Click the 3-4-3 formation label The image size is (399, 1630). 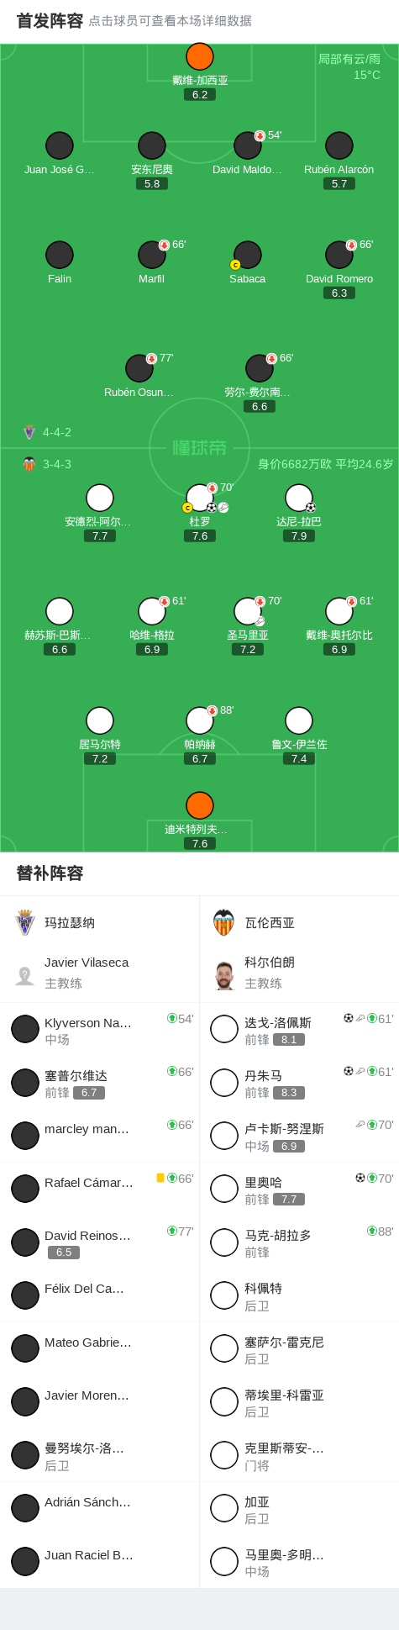tap(57, 464)
